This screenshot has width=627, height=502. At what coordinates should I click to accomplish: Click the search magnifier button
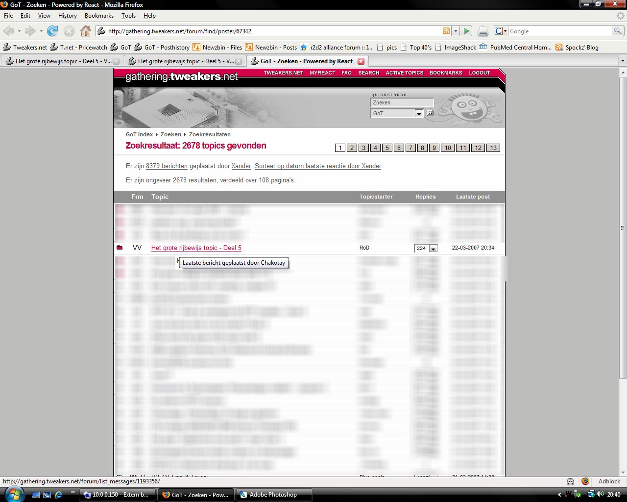[618, 31]
